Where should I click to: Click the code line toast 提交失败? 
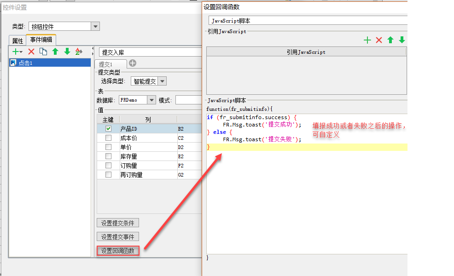(262, 139)
